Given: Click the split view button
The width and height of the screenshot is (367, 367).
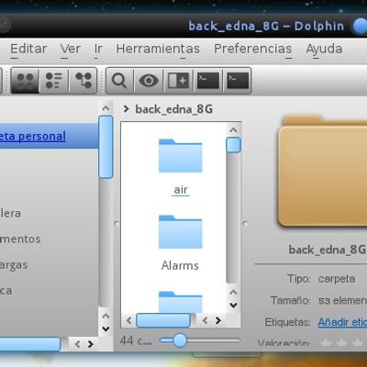Looking at the screenshot, I should pos(179,81).
